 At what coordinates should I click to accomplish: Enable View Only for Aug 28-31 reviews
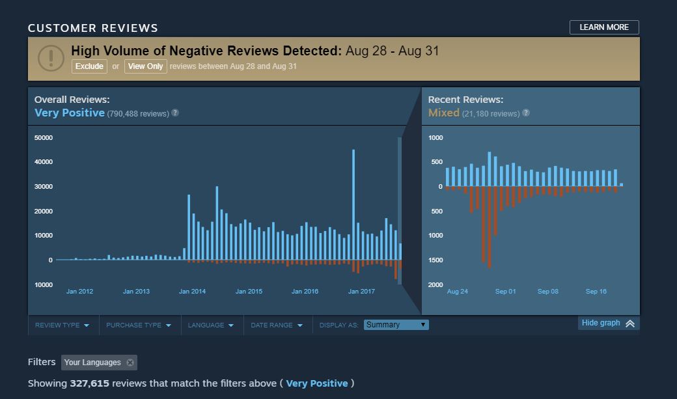(x=146, y=66)
